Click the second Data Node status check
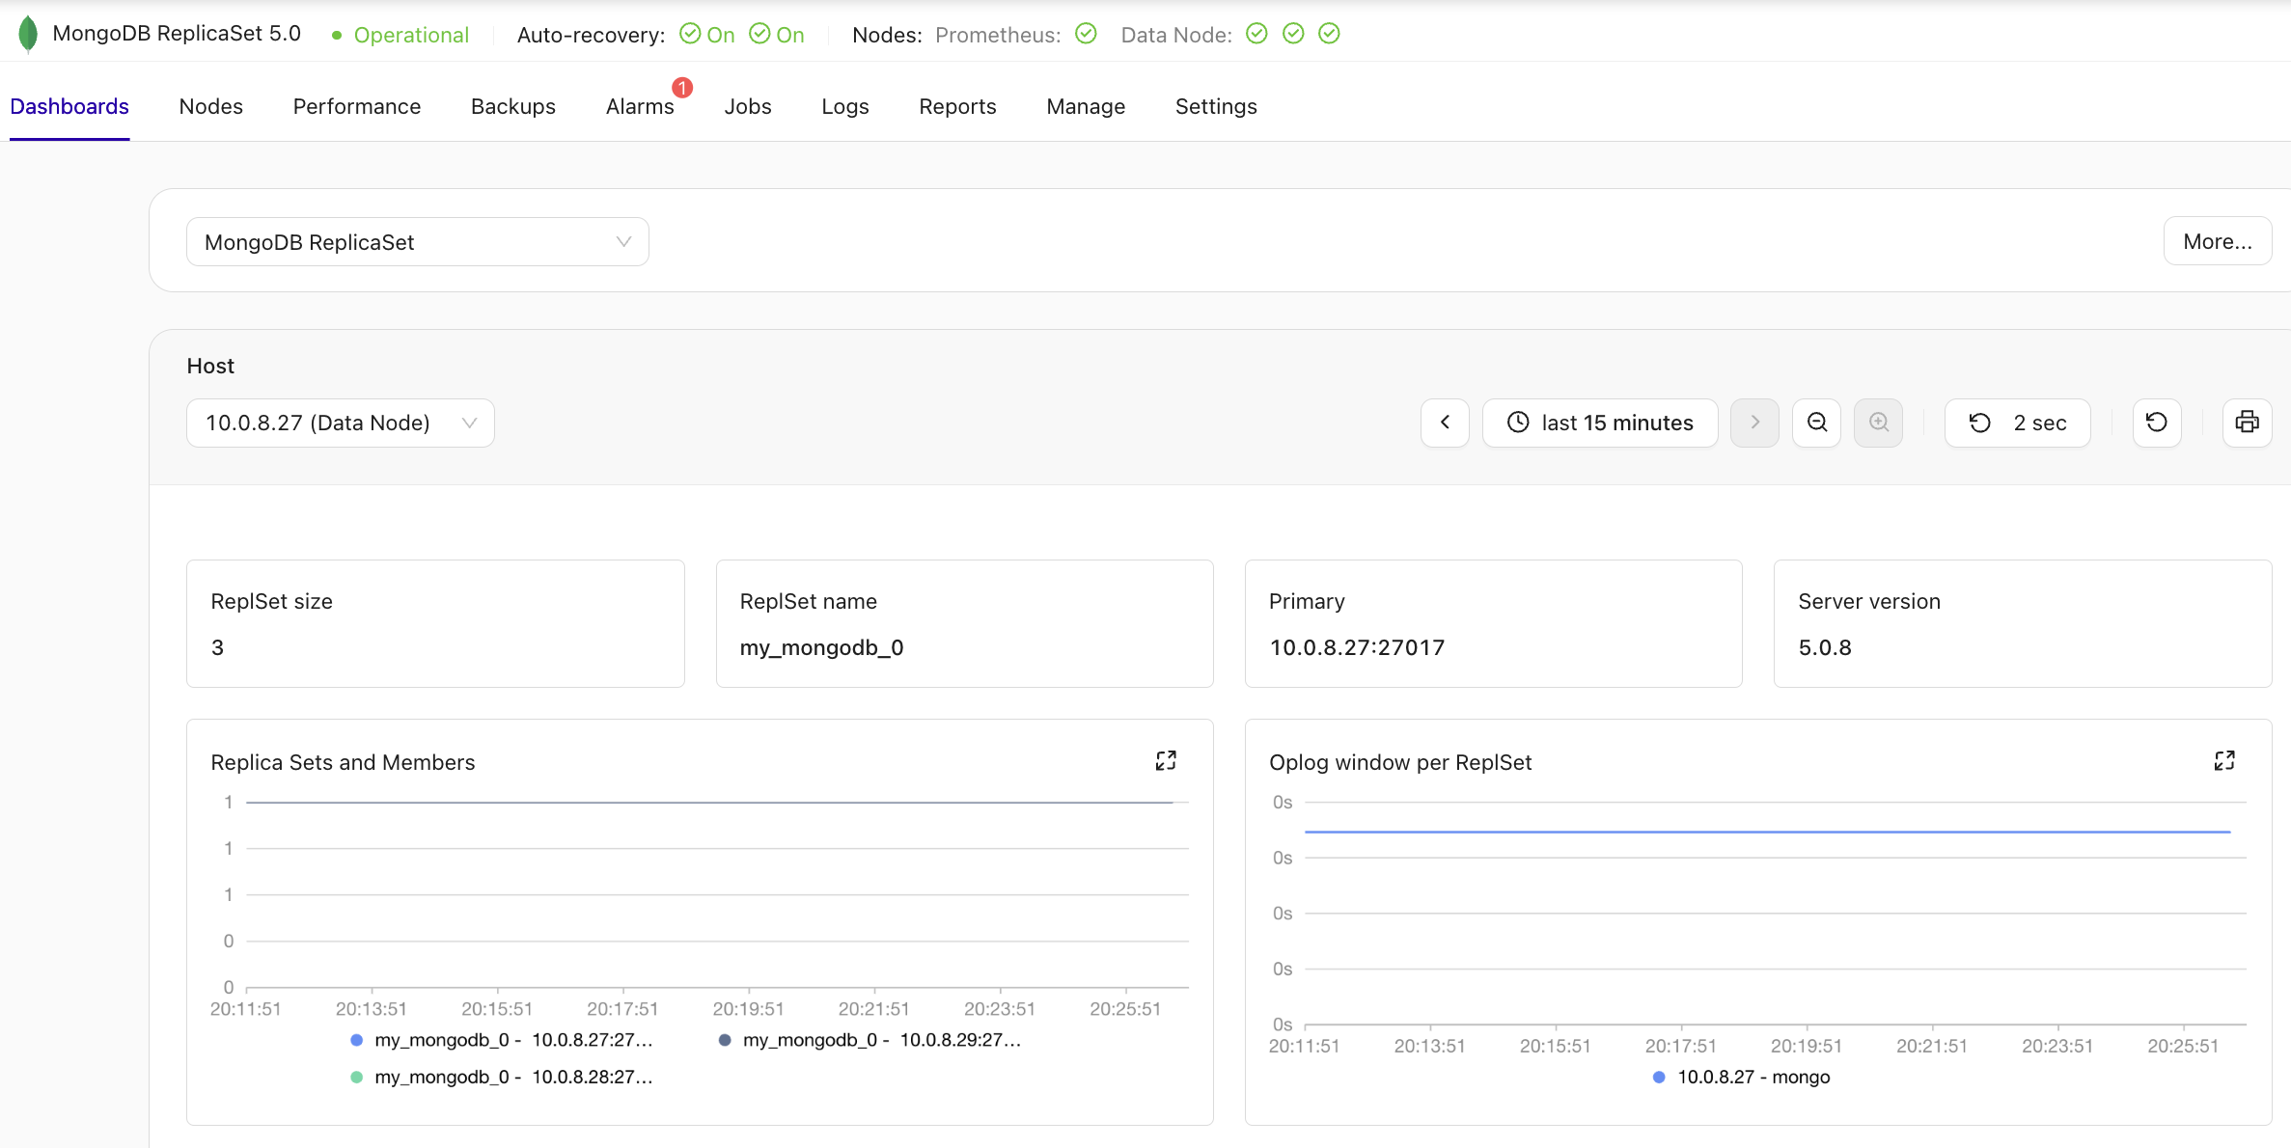The image size is (2291, 1148). tap(1293, 34)
